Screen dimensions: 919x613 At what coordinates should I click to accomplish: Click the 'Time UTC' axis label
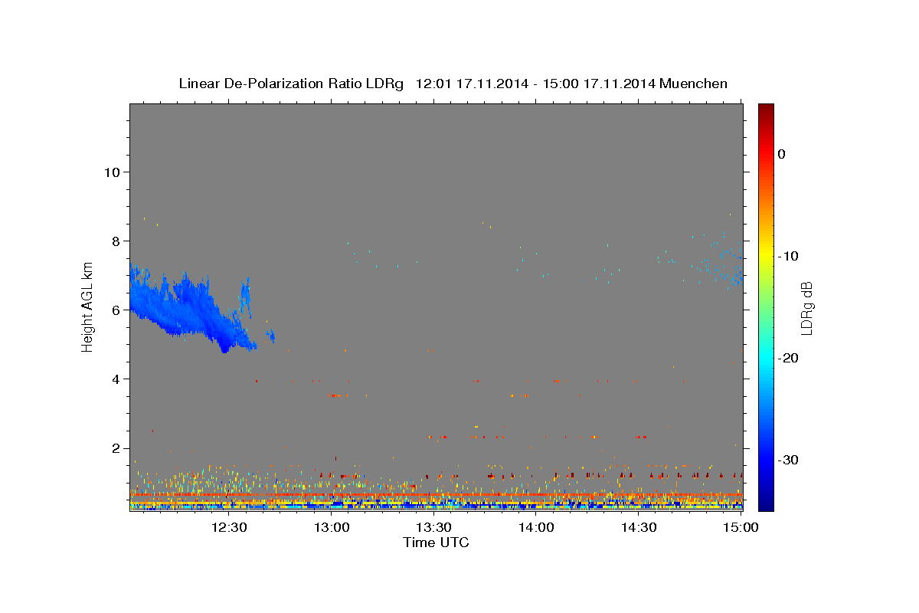point(436,543)
